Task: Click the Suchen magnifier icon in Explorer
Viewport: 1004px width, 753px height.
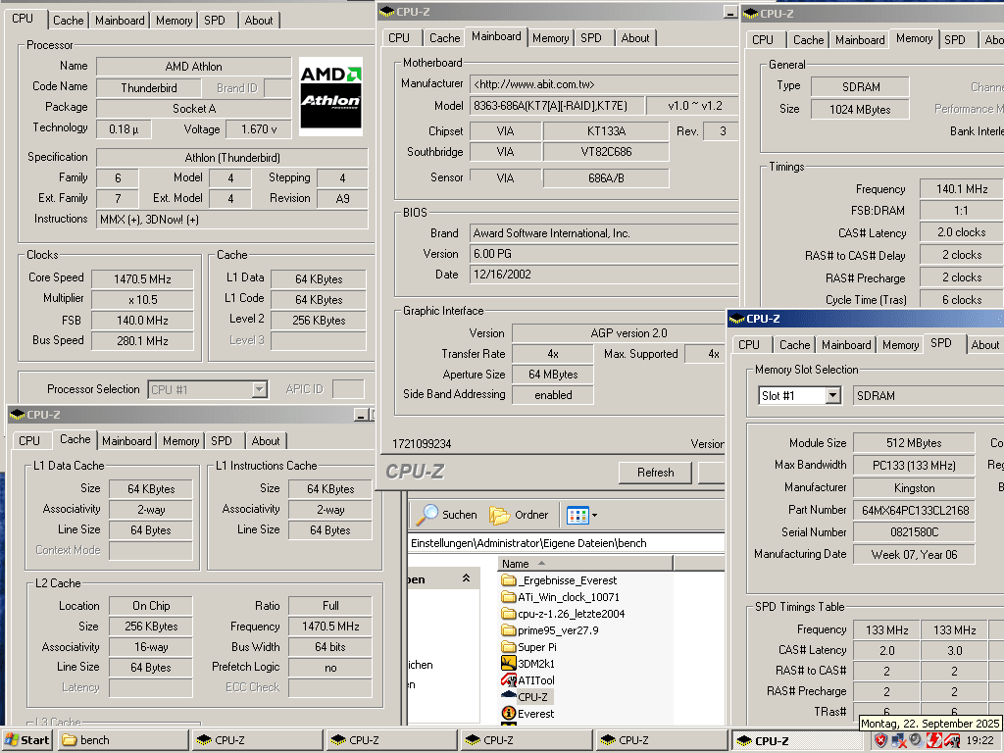Action: pyautogui.click(x=427, y=514)
